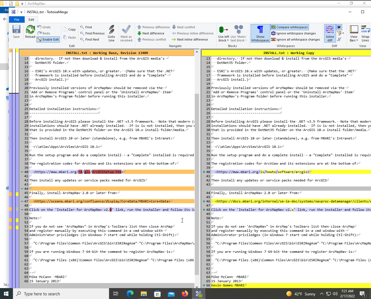Viewport: 371px width, 299px height.
Task: Toggle Inline diff display
Action: (330, 33)
